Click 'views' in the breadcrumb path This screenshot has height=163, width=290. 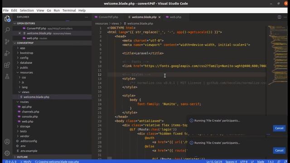115,24
